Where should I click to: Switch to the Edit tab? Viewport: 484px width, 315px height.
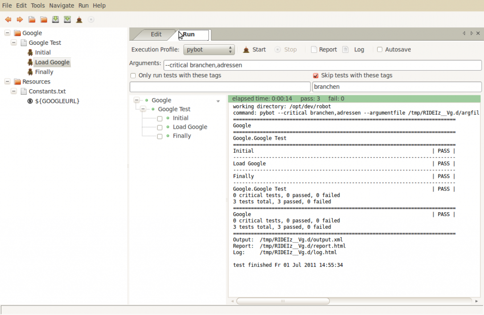click(156, 34)
